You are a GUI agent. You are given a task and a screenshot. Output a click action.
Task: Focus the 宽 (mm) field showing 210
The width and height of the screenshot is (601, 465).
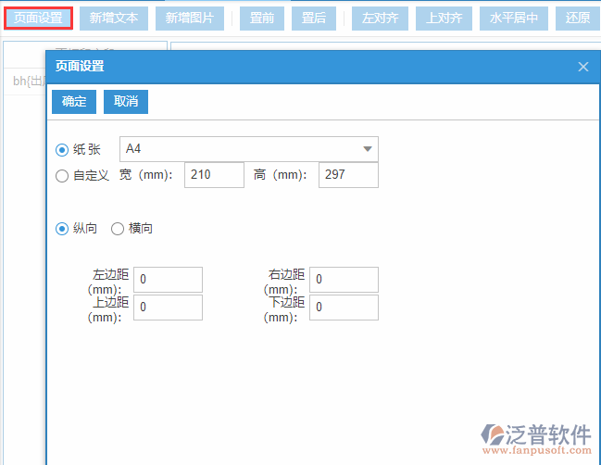(x=214, y=175)
